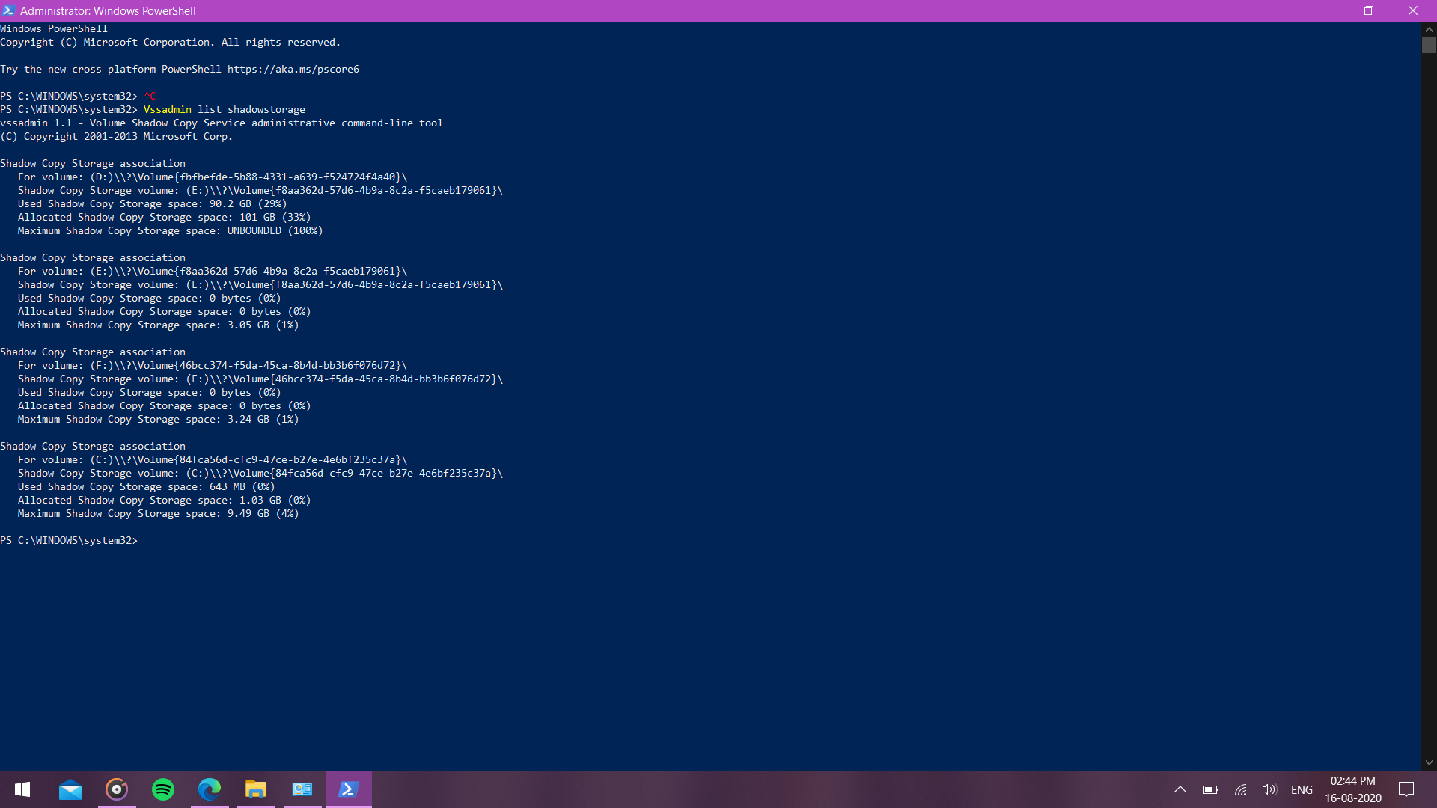Open the Groove Music taskbar icon
1437x808 pixels.
[117, 789]
